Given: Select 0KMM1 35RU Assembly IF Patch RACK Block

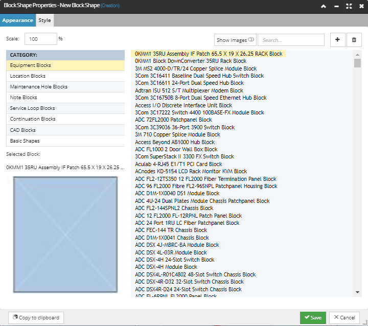Looking at the screenshot, I should [209, 54].
